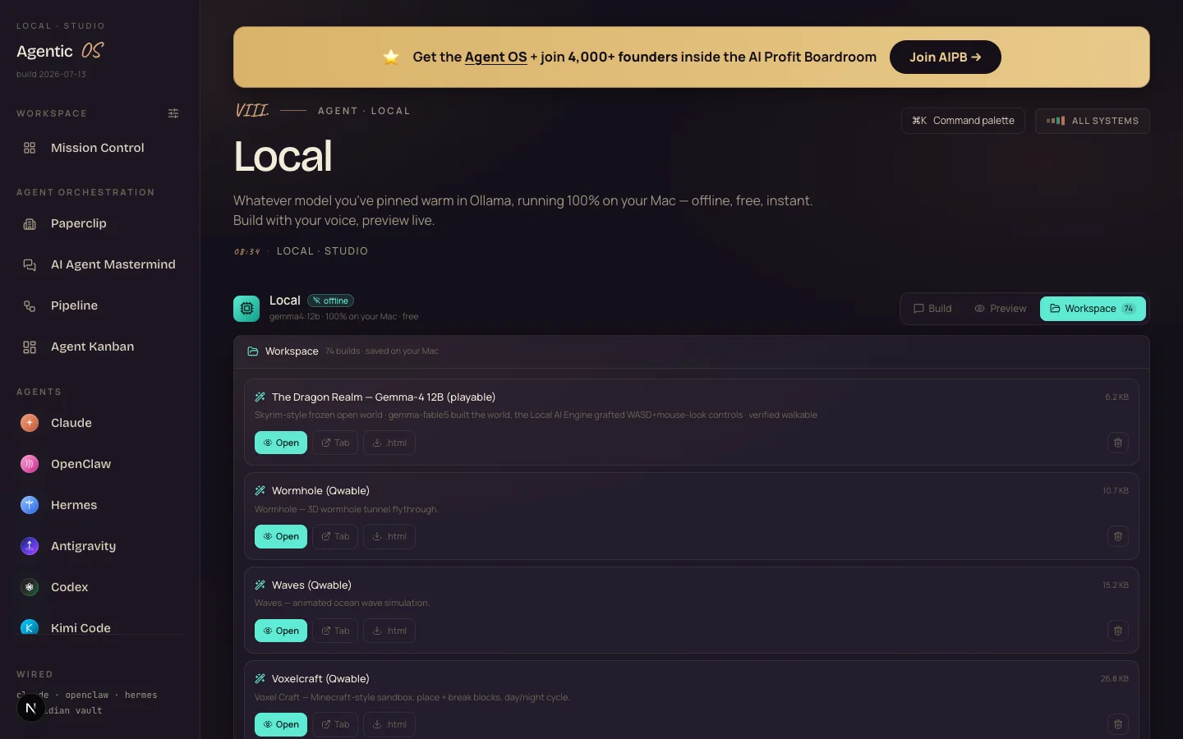
Task: Select the Hermes agent avatar
Action: tap(30, 505)
